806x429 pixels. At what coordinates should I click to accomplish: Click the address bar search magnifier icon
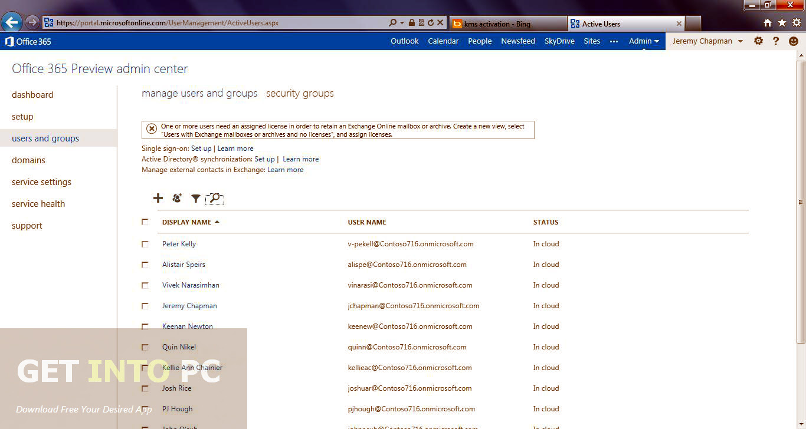393,23
